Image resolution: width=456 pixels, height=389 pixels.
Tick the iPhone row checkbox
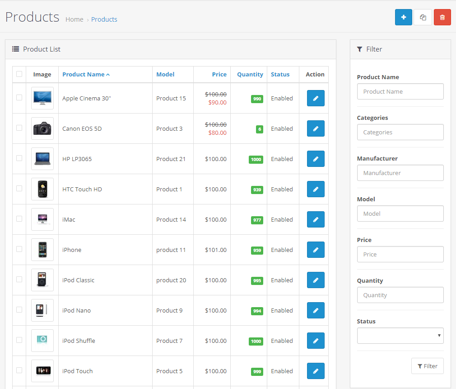pos(19,249)
